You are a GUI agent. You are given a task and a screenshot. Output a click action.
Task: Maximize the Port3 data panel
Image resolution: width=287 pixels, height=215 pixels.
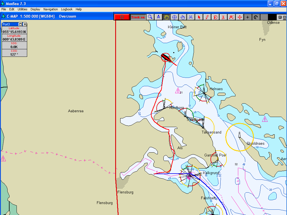pos(20,24)
